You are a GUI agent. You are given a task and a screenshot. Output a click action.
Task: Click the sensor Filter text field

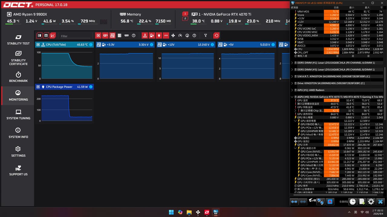(76, 36)
